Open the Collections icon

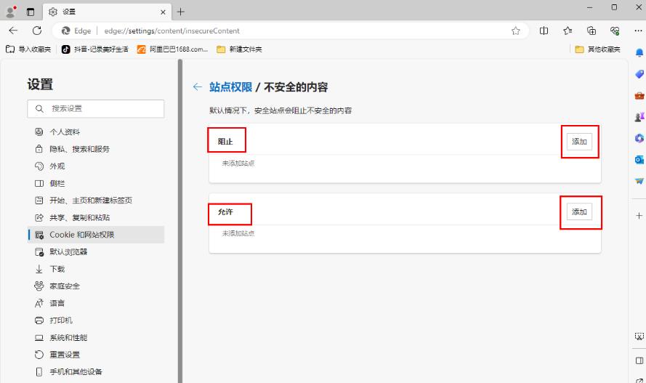pos(592,31)
